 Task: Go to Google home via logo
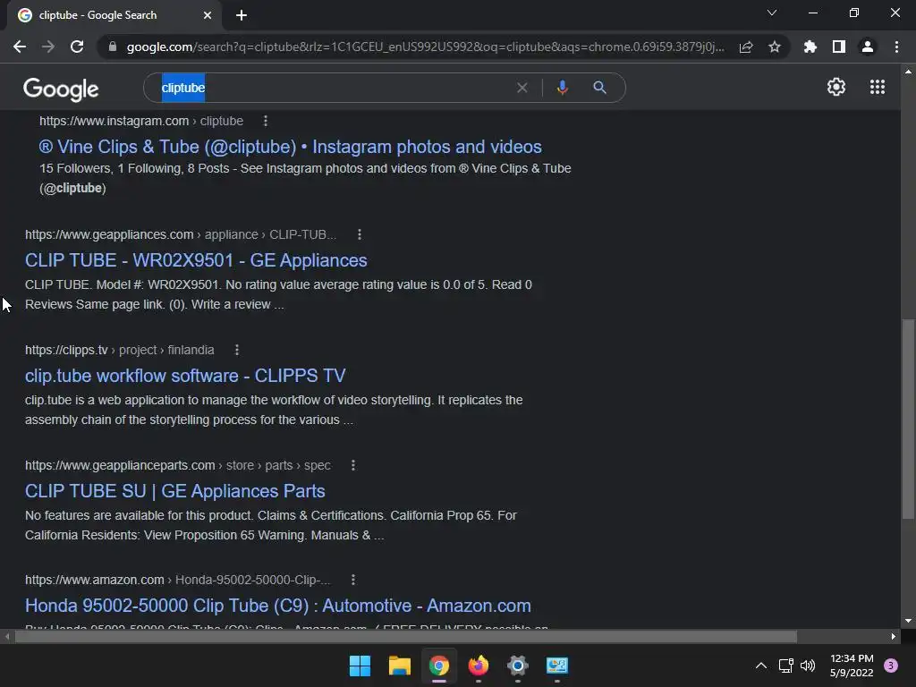[x=61, y=89]
